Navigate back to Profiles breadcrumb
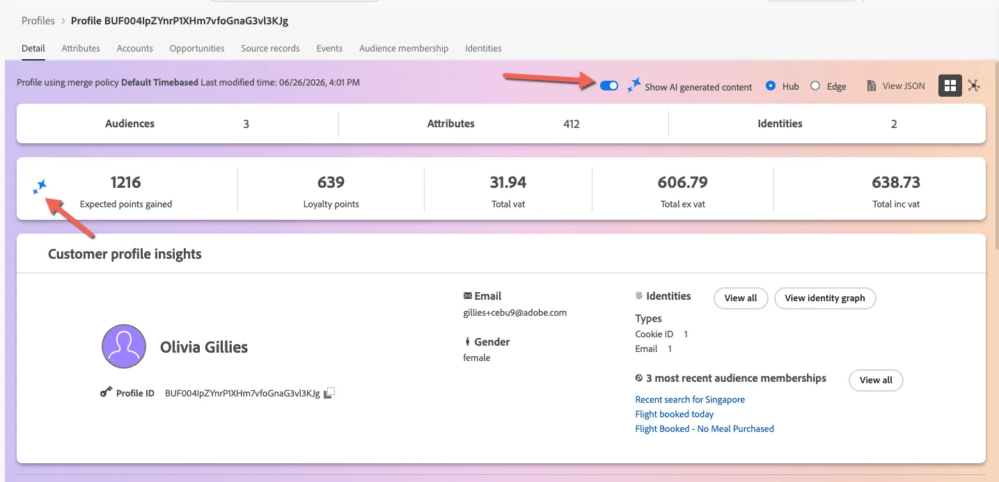The width and height of the screenshot is (999, 482). (x=38, y=21)
